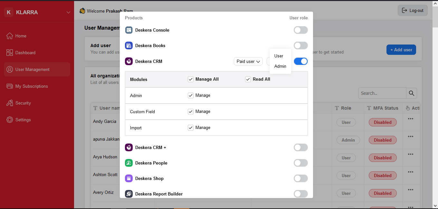Screen dimensions: 438x209
Task: Click the User role heading in dialog
Action: 299,18
